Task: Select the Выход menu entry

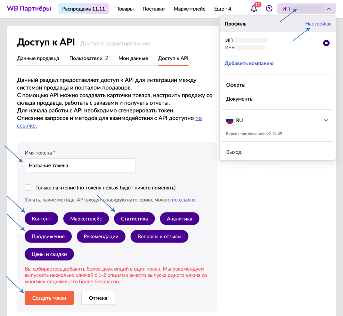Action: pyautogui.click(x=234, y=152)
